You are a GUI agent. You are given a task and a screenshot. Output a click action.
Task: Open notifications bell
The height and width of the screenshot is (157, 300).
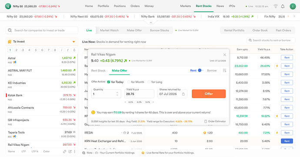(x=283, y=7)
